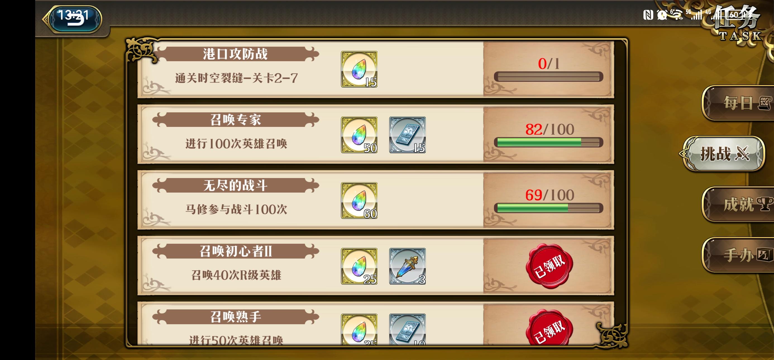Tap the 25-gem reward for 召唤初心者II

pos(359,266)
